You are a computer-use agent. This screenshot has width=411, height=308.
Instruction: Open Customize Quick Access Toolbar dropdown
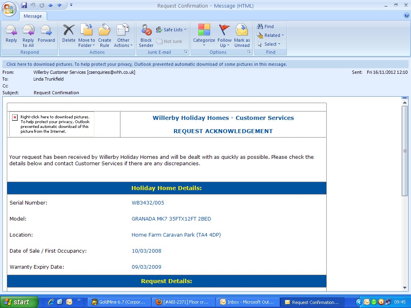point(71,5)
